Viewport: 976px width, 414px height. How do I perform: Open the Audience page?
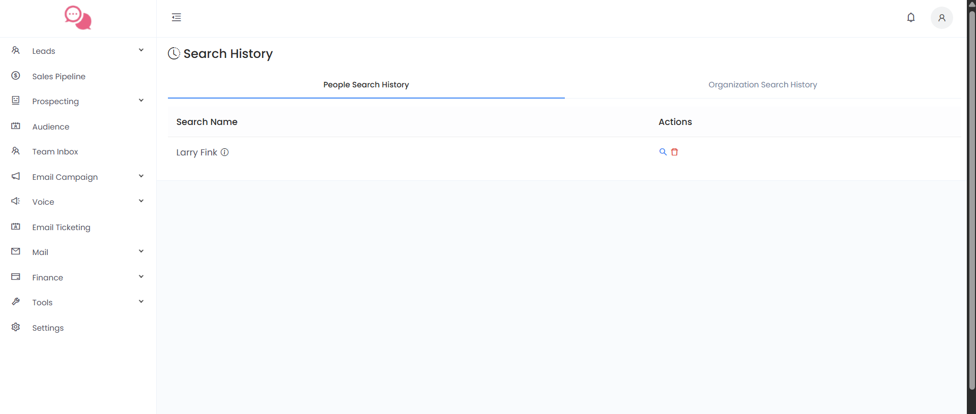coord(50,126)
